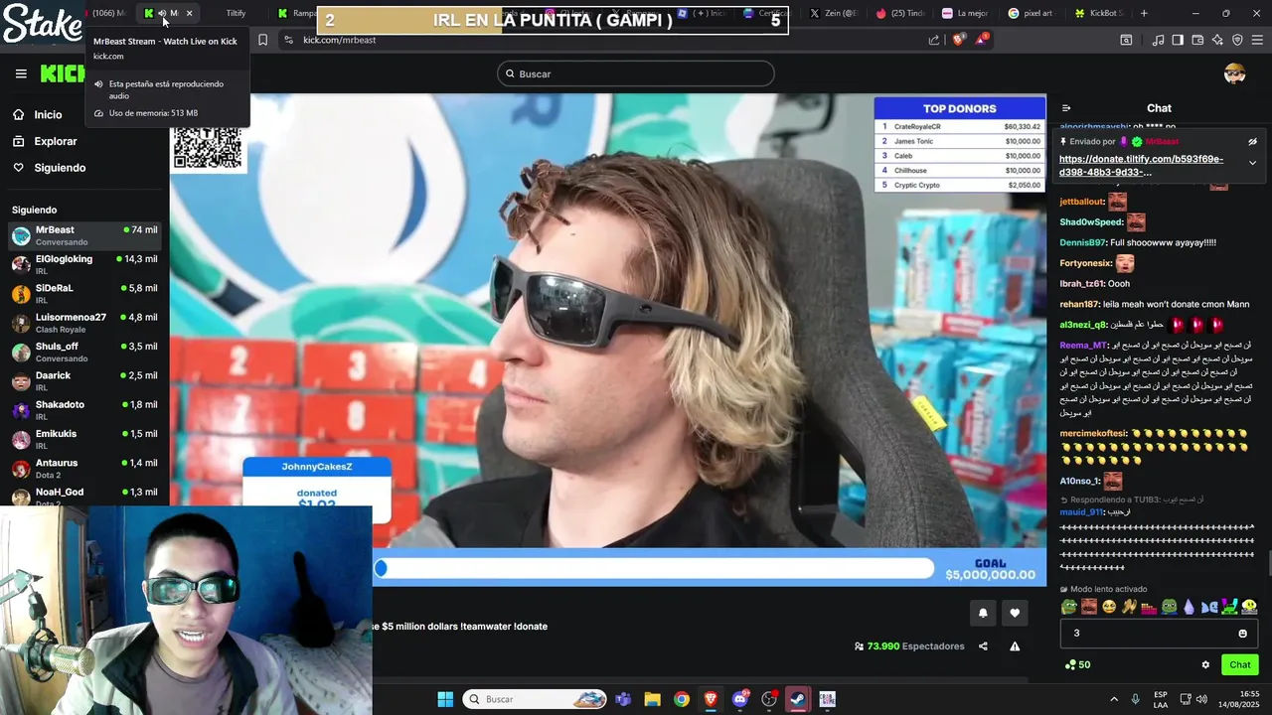Switch to the KickBot browser tab
The width and height of the screenshot is (1272, 715).
(1101, 13)
